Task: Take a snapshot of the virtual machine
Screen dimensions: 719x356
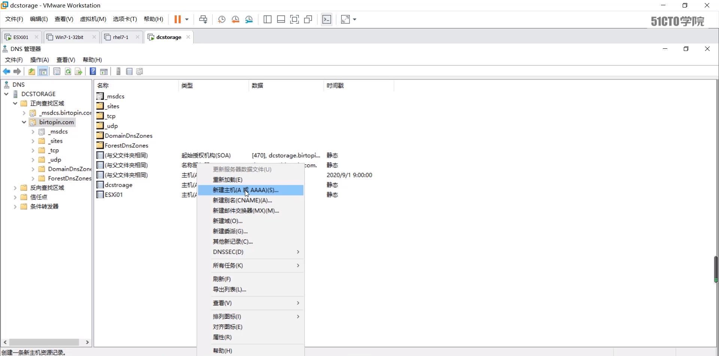Action: click(222, 19)
